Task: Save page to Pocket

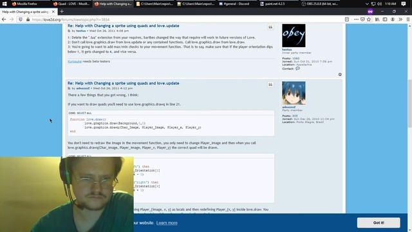Action: (x=362, y=19)
